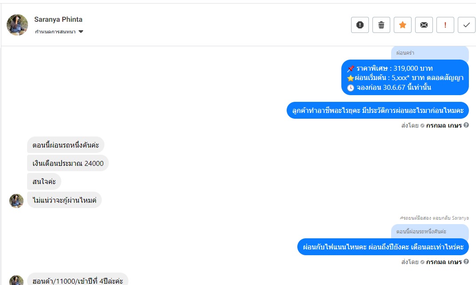
Task: Flag conversation with the red exclamation icon
Action: tap(445, 25)
